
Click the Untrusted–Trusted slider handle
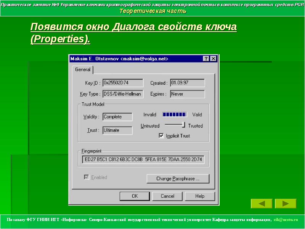[183, 125]
